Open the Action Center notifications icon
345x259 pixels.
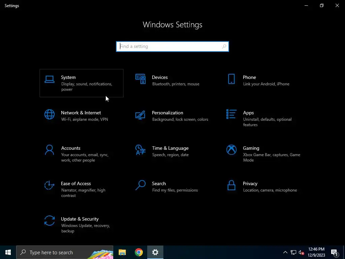(x=334, y=253)
